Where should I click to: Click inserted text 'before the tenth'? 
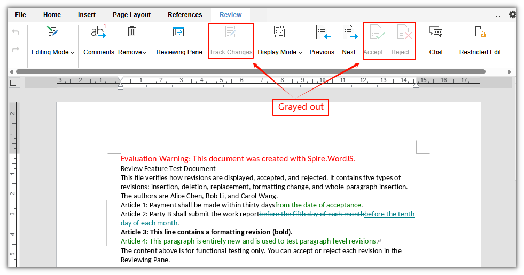tap(389, 214)
